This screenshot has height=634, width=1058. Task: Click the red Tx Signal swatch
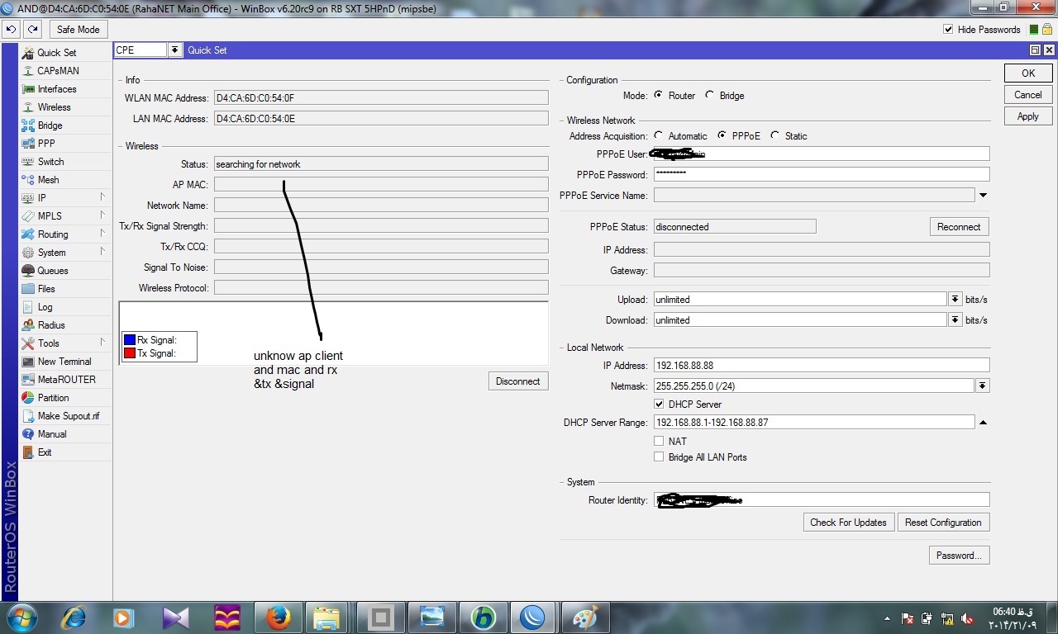pyautogui.click(x=130, y=353)
